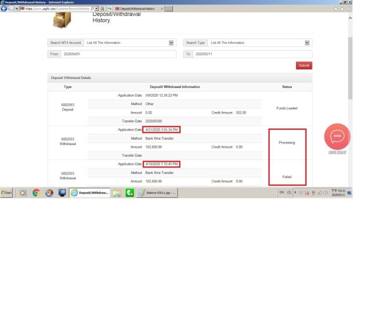Go back with the browser Back arrow

4,9
